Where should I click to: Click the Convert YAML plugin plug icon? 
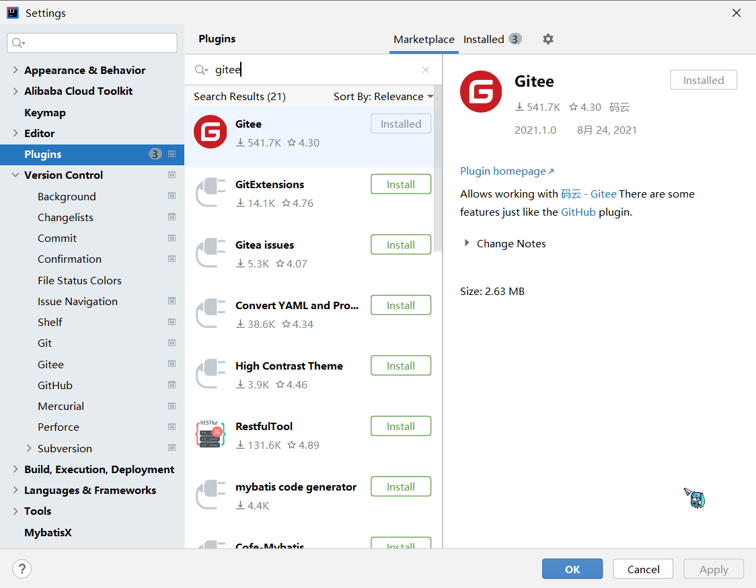[x=211, y=313]
